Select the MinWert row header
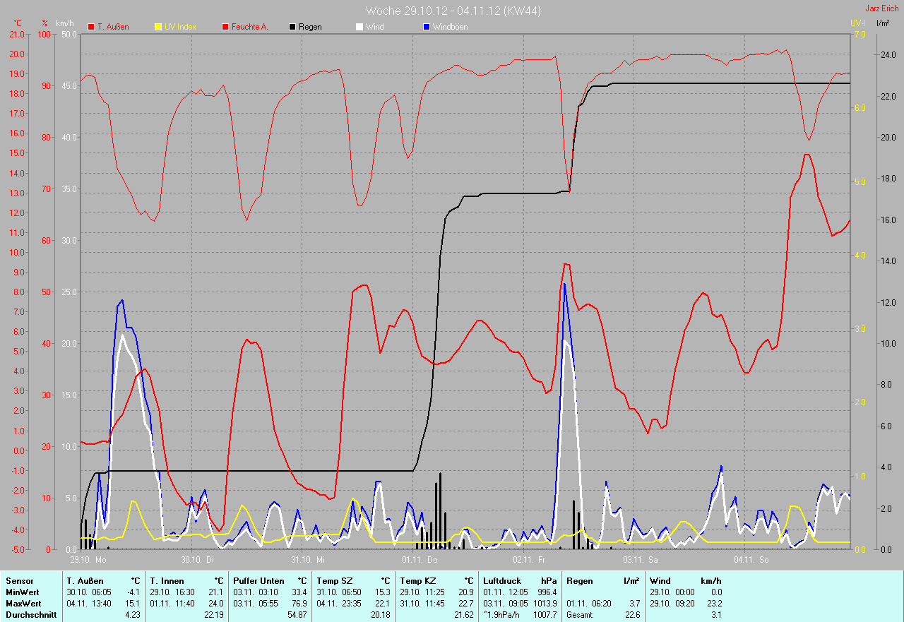The height and width of the screenshot is (622, 904). pyautogui.click(x=23, y=592)
